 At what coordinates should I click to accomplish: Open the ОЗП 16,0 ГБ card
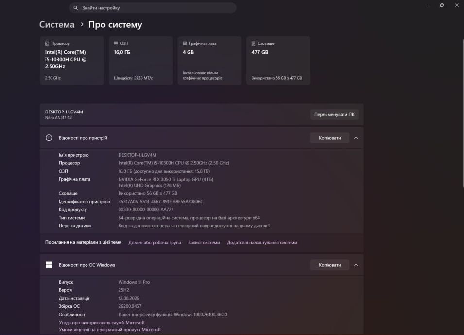click(141, 61)
